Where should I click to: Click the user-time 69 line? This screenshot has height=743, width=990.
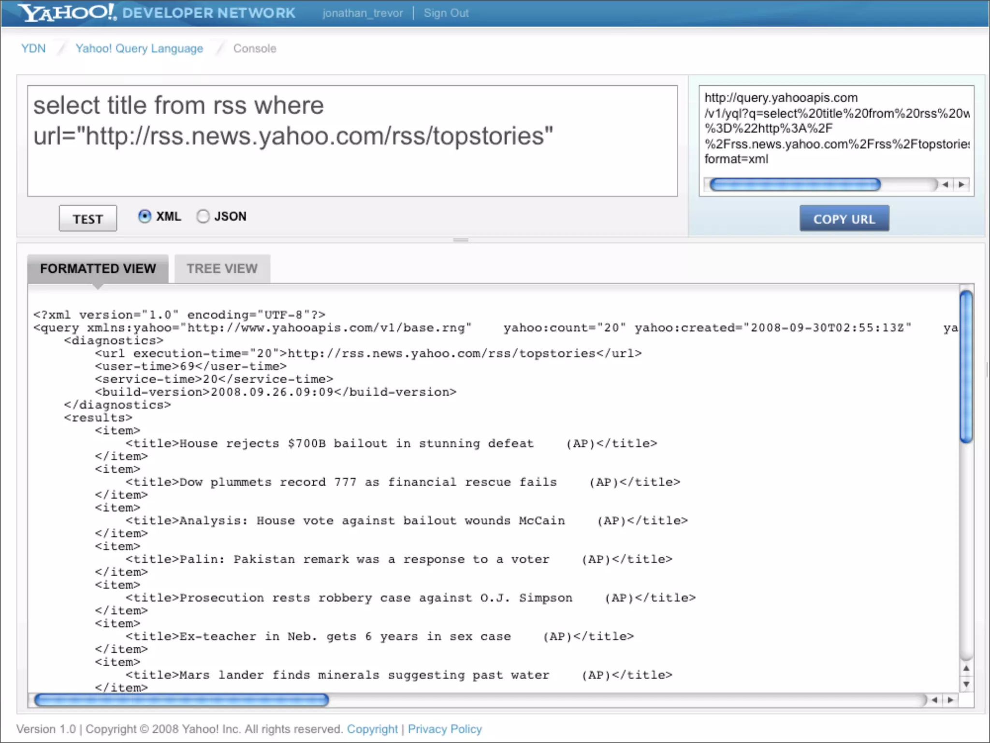coord(191,366)
